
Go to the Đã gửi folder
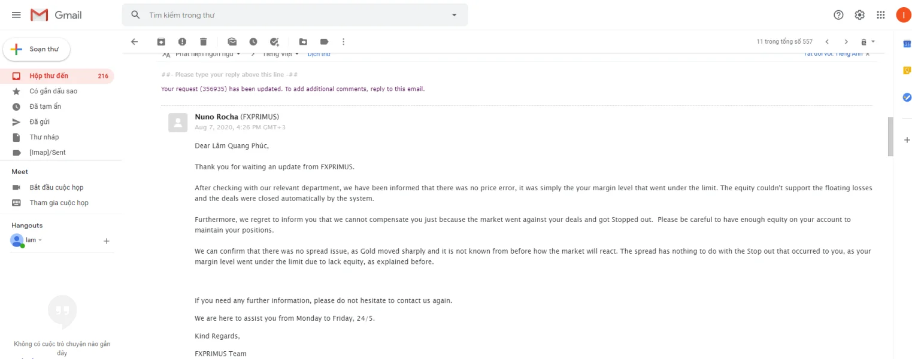point(40,122)
